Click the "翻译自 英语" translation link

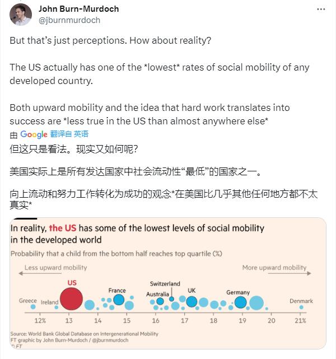tap(69, 134)
